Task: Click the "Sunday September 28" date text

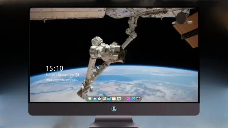Action: (63, 75)
